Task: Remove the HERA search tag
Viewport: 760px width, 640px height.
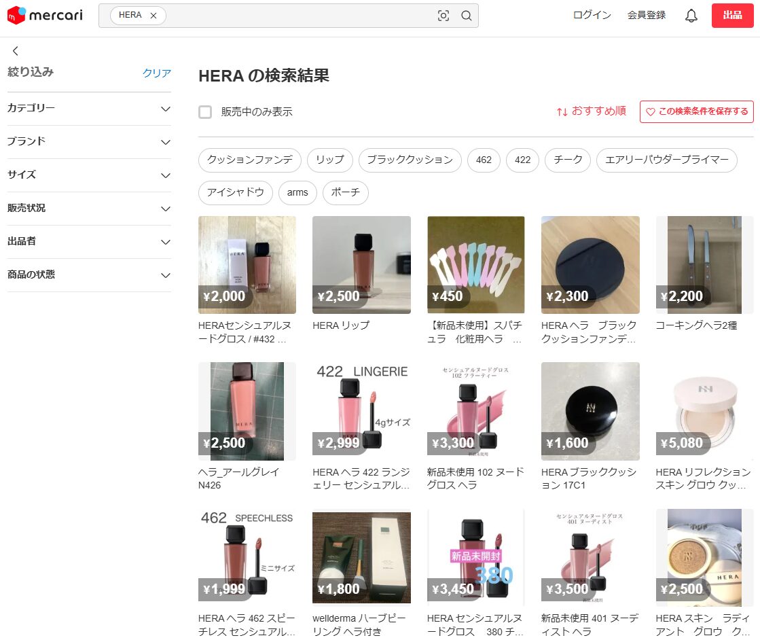Action: [153, 16]
